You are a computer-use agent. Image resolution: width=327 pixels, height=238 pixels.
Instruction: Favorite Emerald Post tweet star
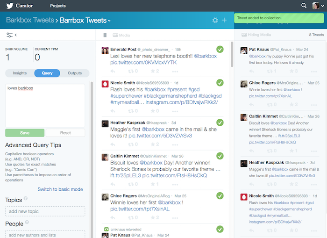(x=155, y=71)
